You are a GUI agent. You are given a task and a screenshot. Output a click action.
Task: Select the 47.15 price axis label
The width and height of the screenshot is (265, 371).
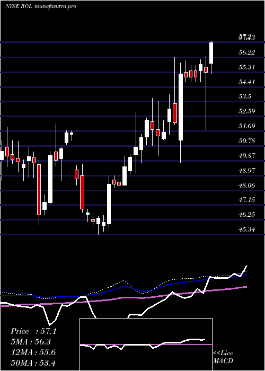click(247, 200)
